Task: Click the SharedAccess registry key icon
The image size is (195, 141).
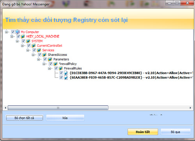Action: (44, 55)
